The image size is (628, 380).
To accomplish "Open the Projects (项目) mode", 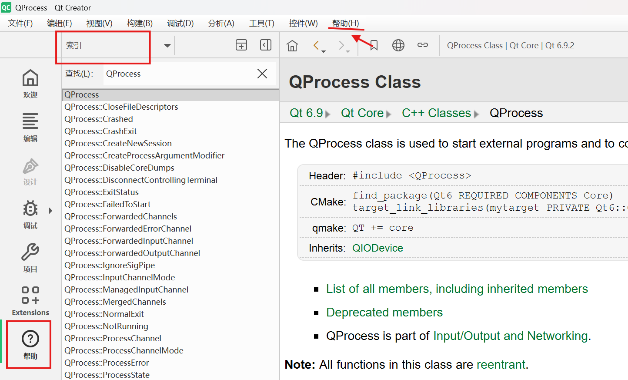I will point(30,258).
